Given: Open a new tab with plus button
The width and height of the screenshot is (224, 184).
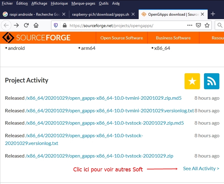Looking at the screenshot, I should click(213, 14).
